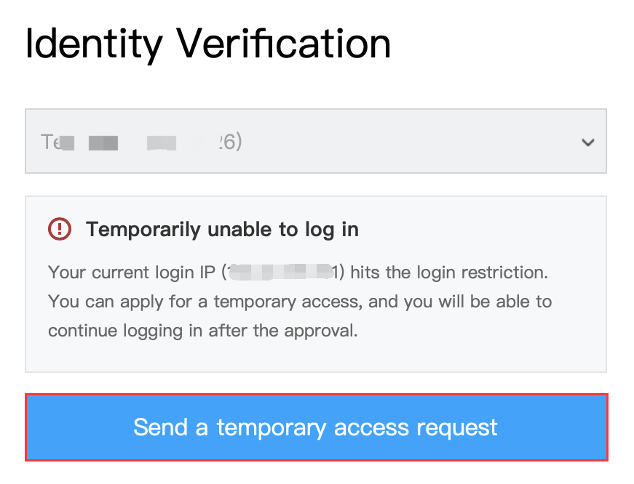Click the red exclamation warning icon
Viewport: 634px width, 484px height.
(60, 230)
